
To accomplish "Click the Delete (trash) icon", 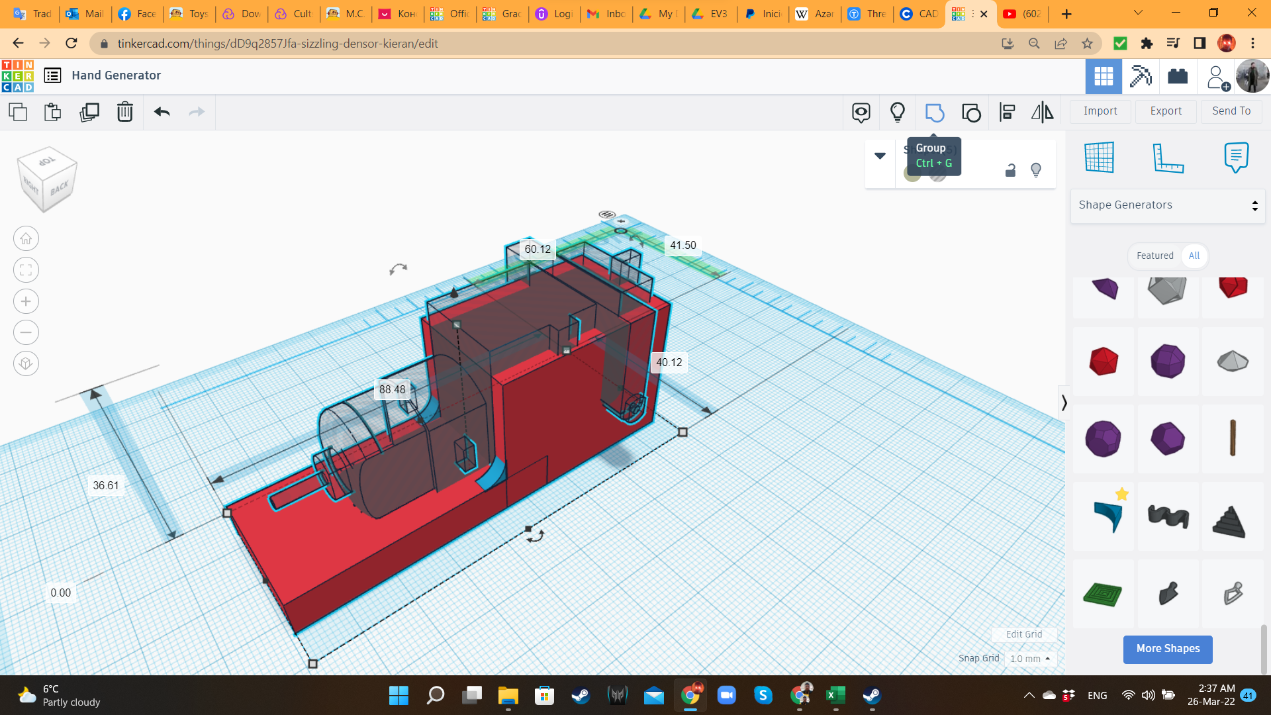I will click(125, 112).
